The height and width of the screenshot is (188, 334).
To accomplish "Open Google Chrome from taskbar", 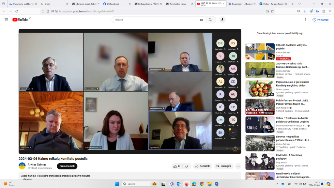I will [202, 184].
